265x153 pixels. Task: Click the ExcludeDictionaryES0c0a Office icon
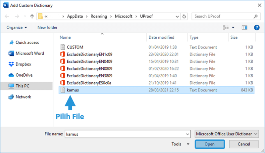point(63,83)
